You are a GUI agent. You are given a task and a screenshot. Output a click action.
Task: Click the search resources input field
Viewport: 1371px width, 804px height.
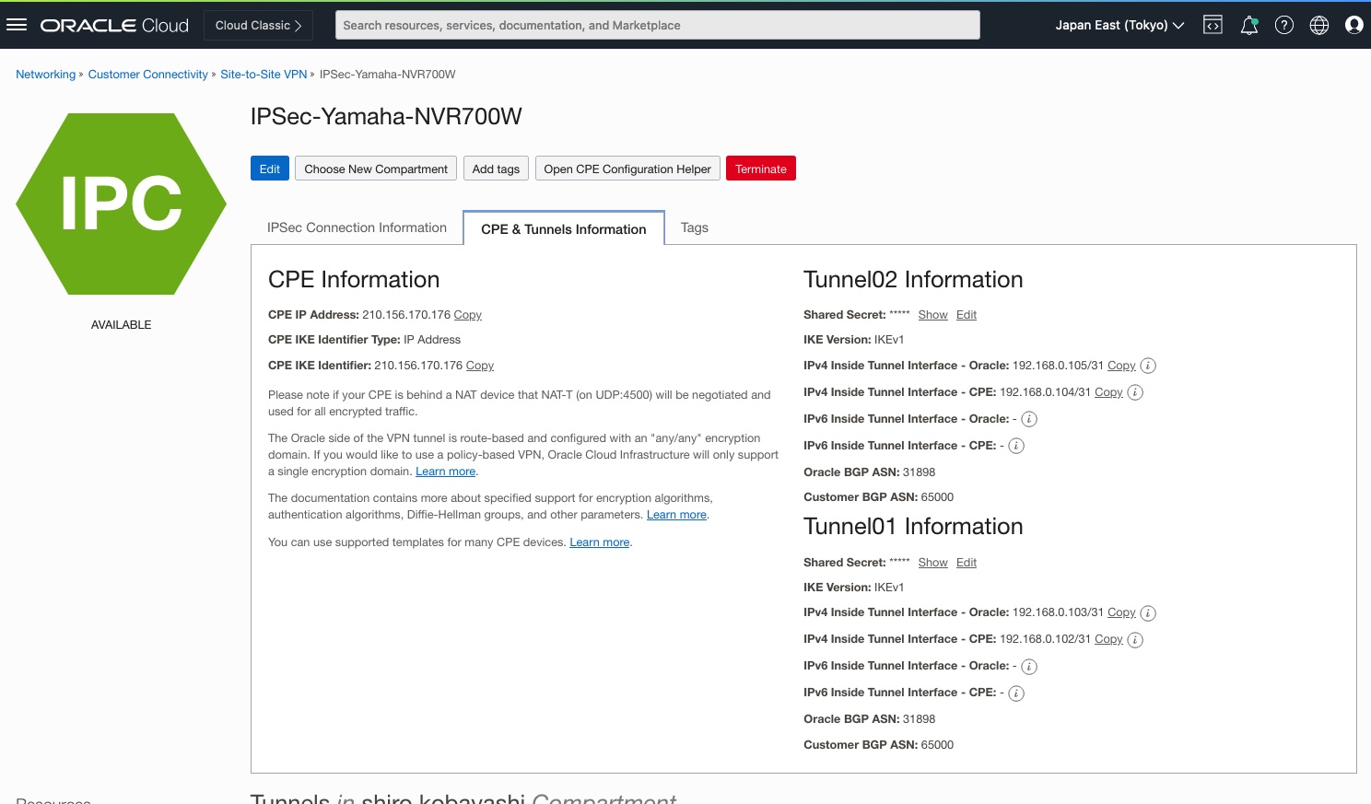click(657, 25)
